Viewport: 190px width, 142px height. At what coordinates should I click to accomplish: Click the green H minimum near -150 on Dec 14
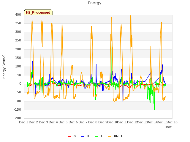coord(154,110)
